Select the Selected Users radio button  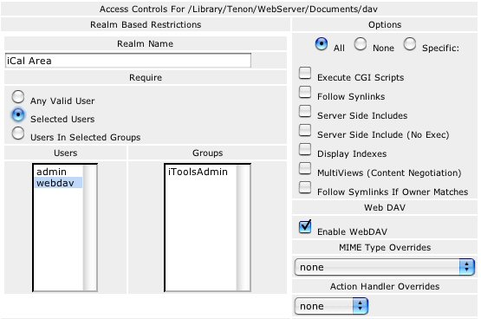18,114
